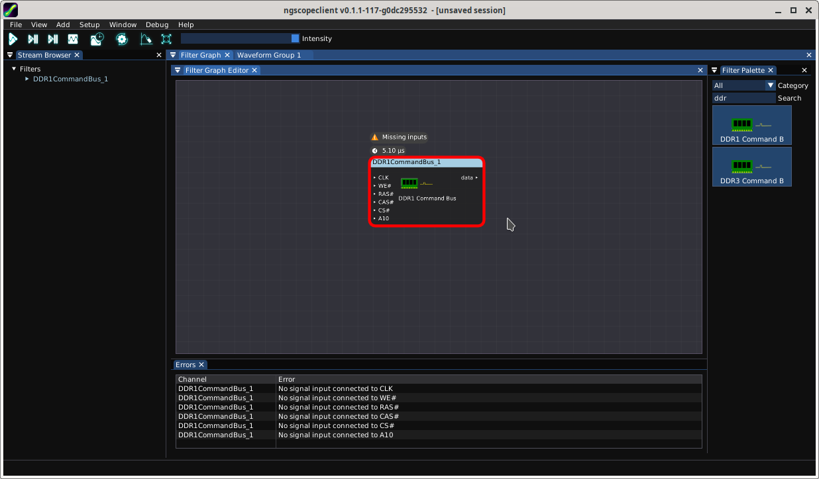Open the Stream Browser panel dropdown triangle
The image size is (819, 479).
pyautogui.click(x=10, y=56)
